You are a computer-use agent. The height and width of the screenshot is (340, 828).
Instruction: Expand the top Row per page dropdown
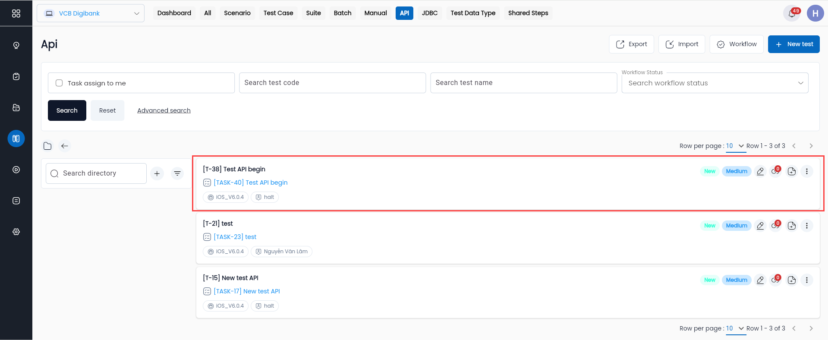735,146
